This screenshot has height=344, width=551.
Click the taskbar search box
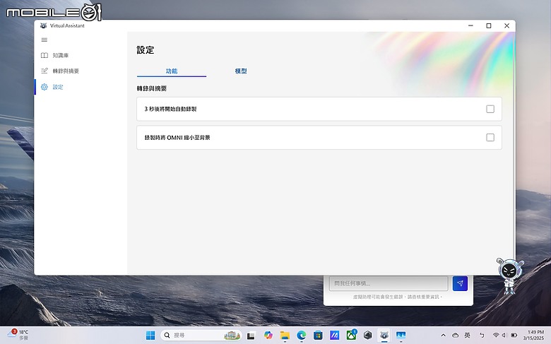[201, 336]
